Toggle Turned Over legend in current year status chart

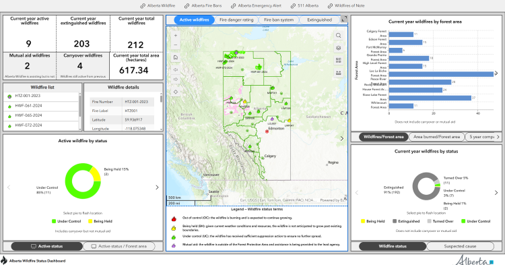440,221
